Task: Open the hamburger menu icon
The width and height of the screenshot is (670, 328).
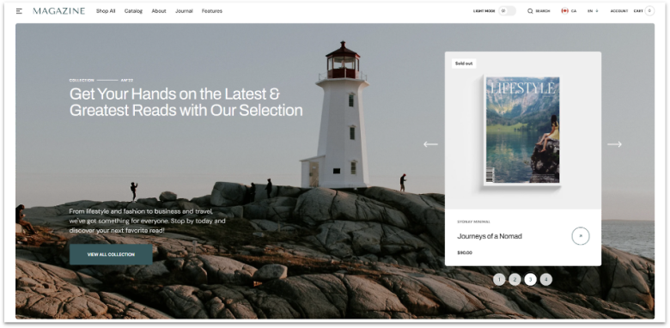Action: [19, 11]
